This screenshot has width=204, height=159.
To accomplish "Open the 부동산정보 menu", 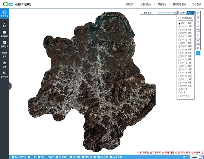I will point(146,4).
